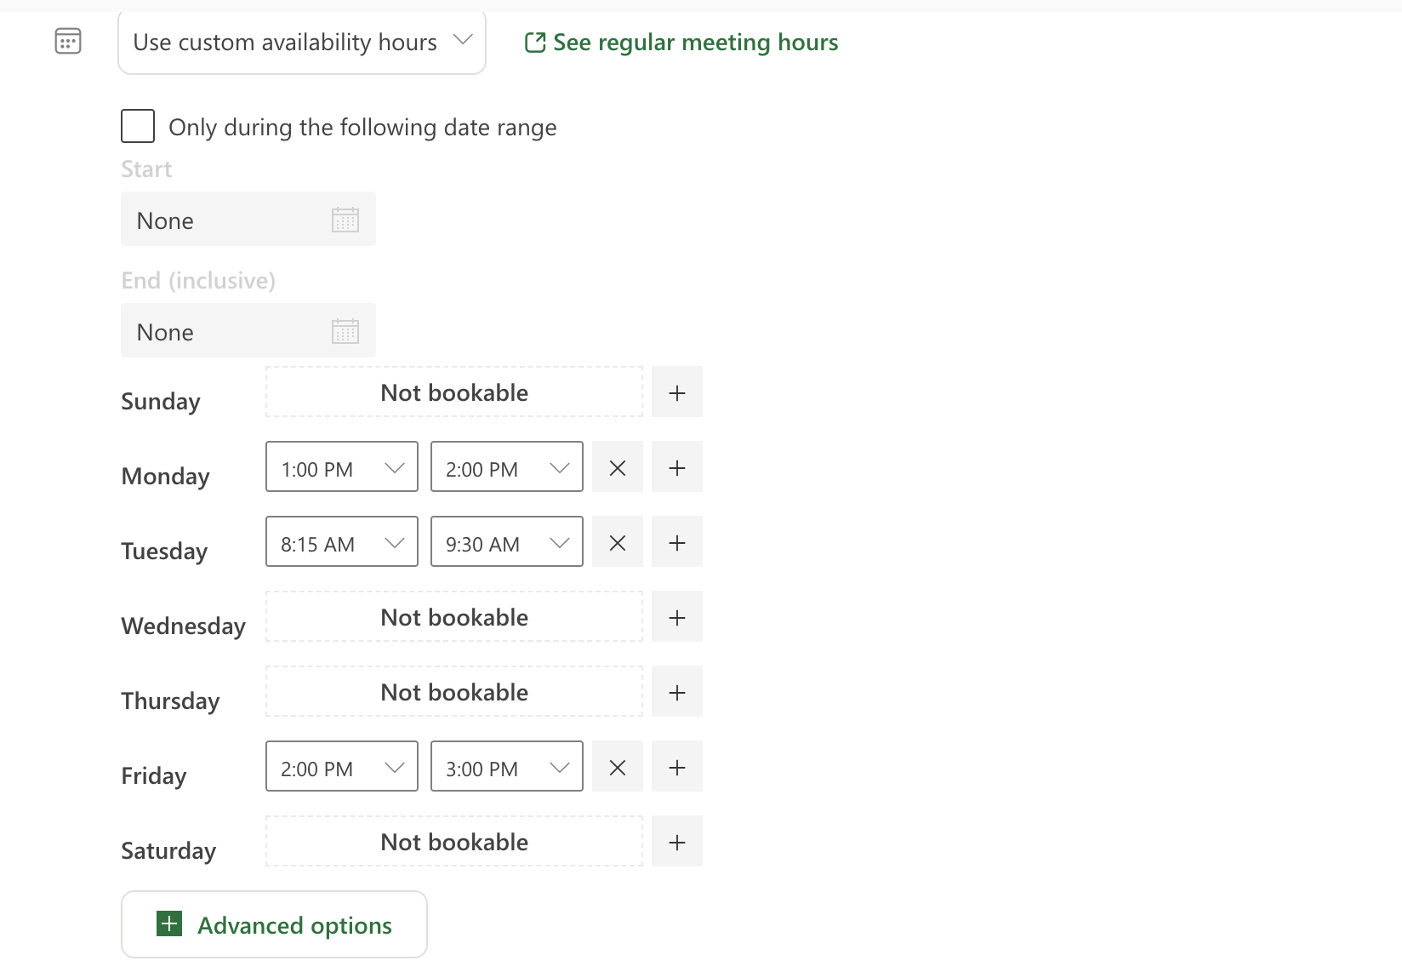Open the See regular meeting hours link
This screenshot has height=972, width=1402.
click(681, 43)
